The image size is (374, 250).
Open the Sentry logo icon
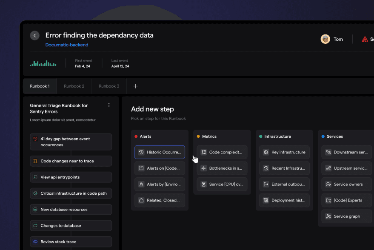click(x=365, y=39)
